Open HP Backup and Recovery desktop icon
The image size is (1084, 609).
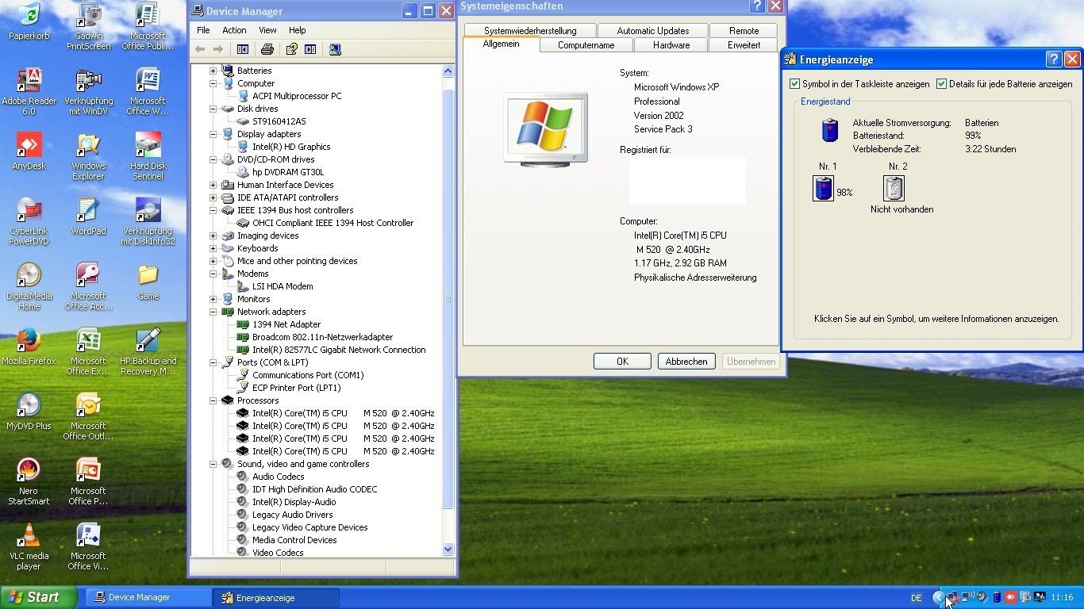coord(148,352)
